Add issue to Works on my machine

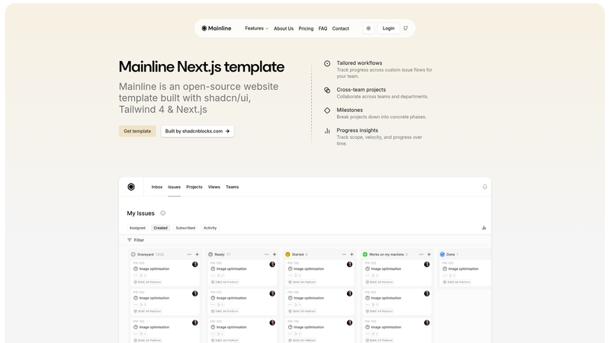click(x=429, y=255)
